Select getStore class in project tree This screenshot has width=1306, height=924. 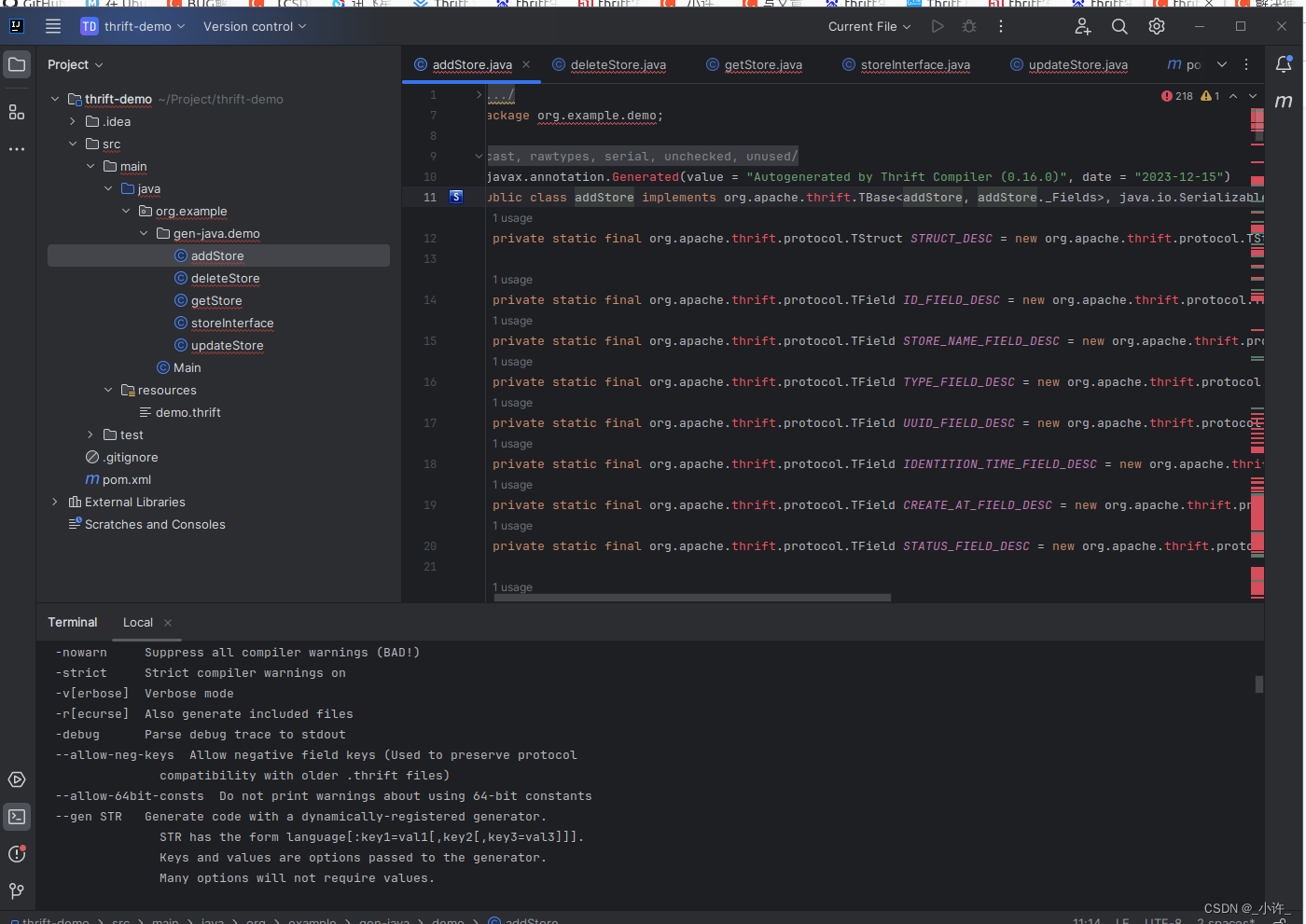pyautogui.click(x=216, y=300)
